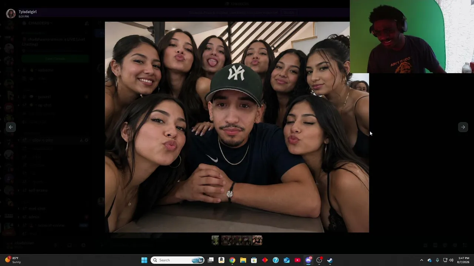Click the microphone tray icon
This screenshot has height=266, width=474.
click(x=437, y=260)
